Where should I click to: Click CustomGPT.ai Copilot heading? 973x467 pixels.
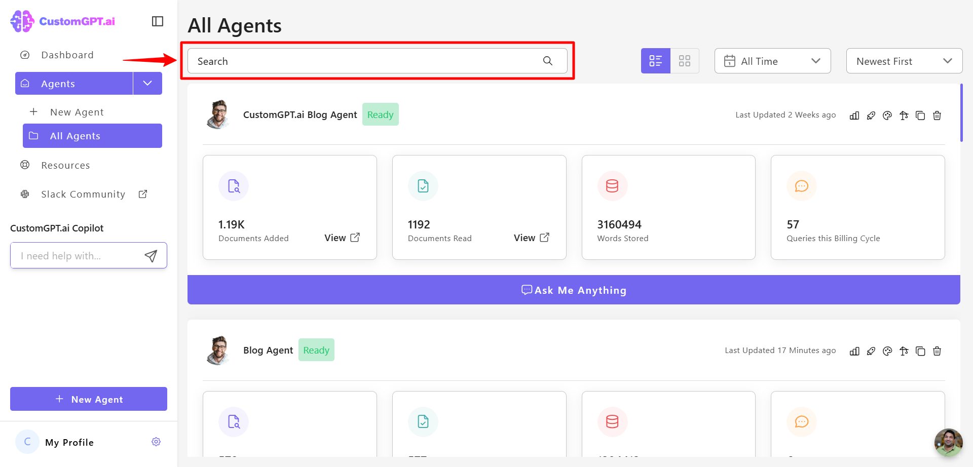pyautogui.click(x=57, y=228)
